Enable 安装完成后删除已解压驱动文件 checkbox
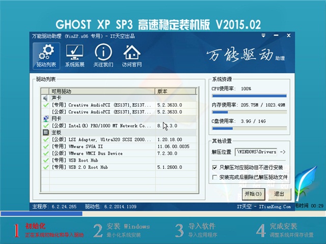This screenshot has width=326, height=244. 214,177
